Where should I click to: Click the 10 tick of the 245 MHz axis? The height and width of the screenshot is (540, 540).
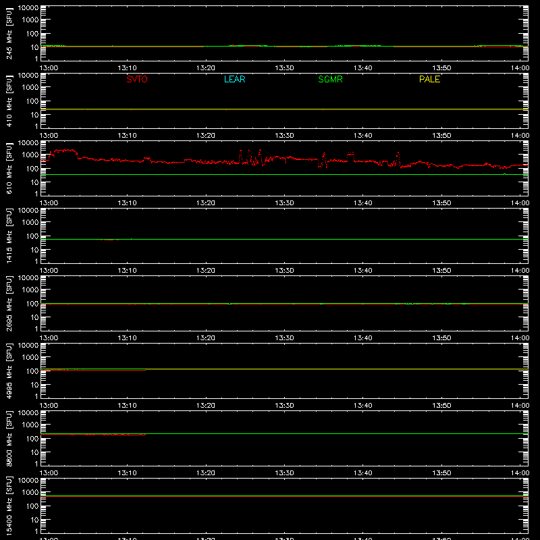(x=34, y=47)
